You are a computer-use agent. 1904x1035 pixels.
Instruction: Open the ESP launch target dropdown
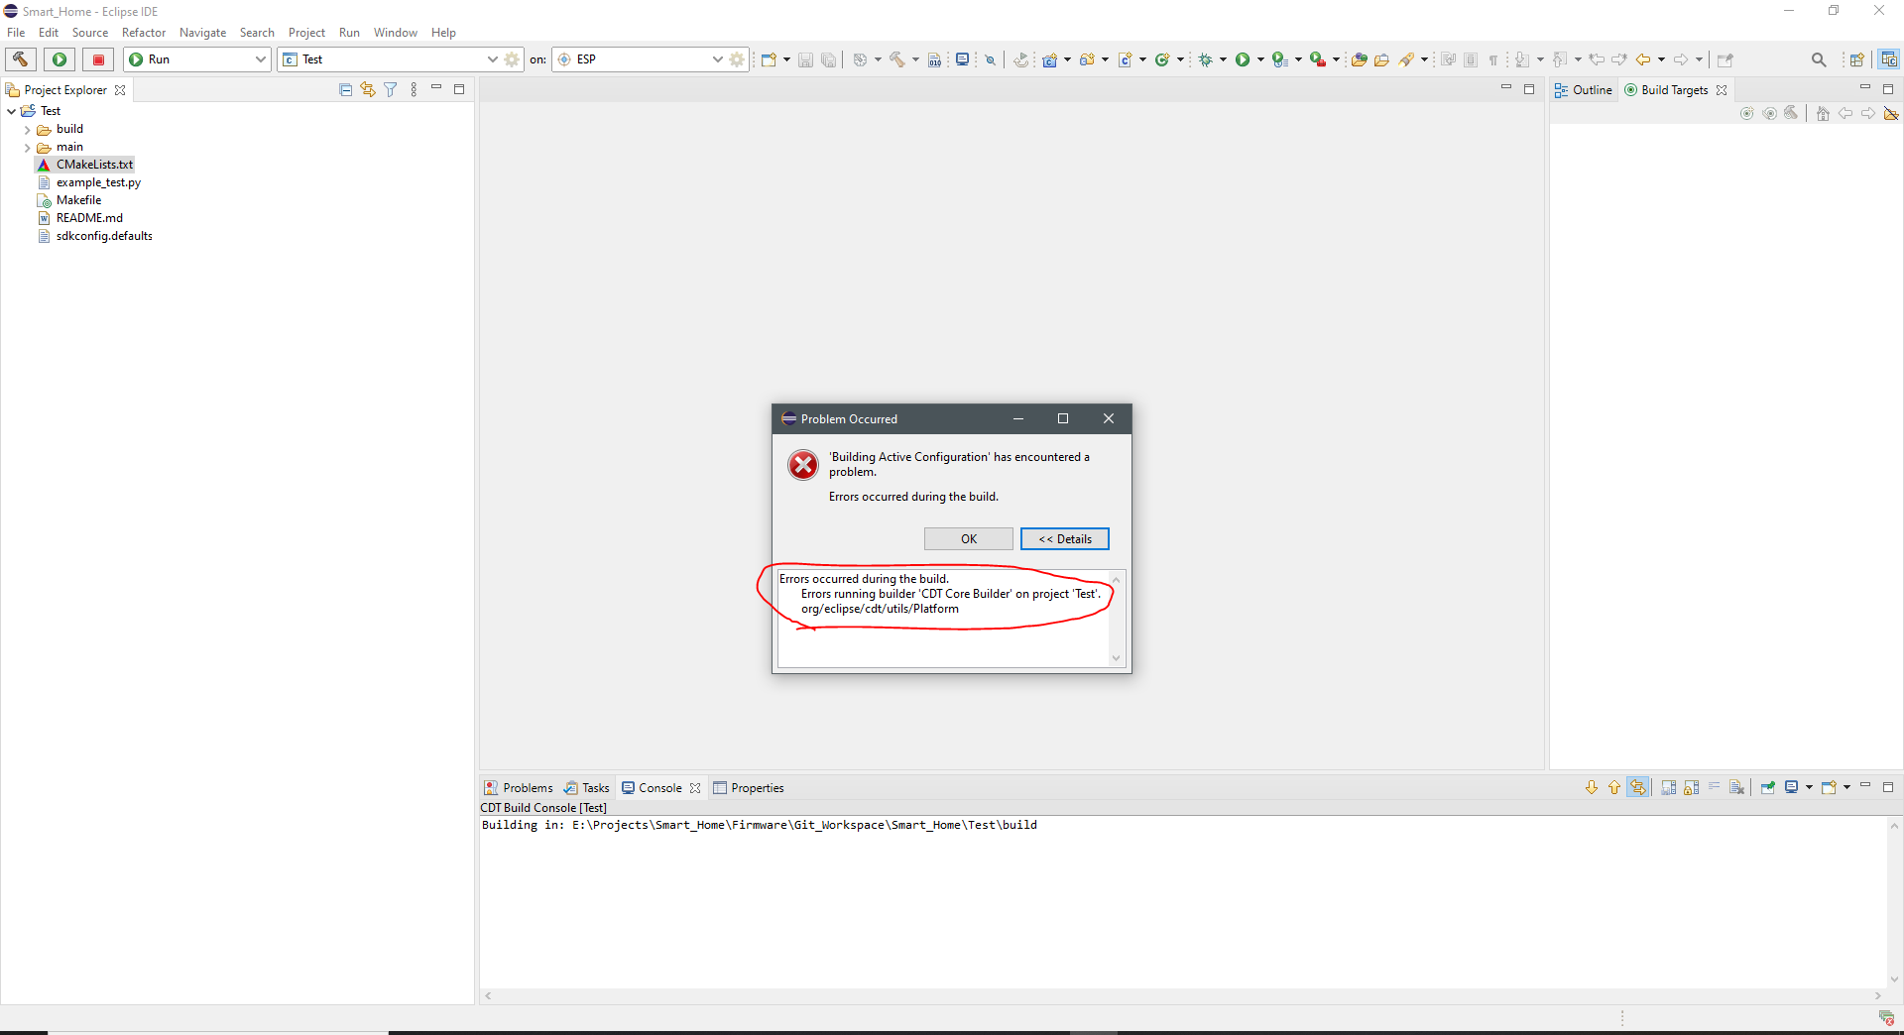pos(717,59)
